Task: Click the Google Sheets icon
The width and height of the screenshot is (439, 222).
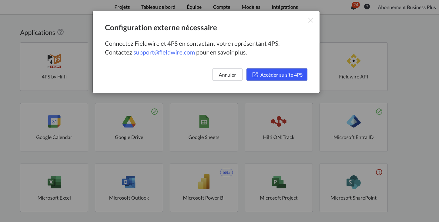Action: click(204, 121)
